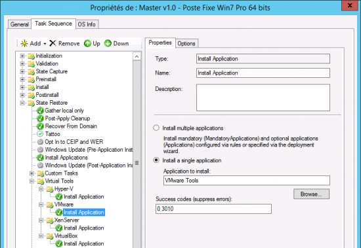
Task: Click the VirtualBox folder icon
Action: pyautogui.click(x=50, y=236)
